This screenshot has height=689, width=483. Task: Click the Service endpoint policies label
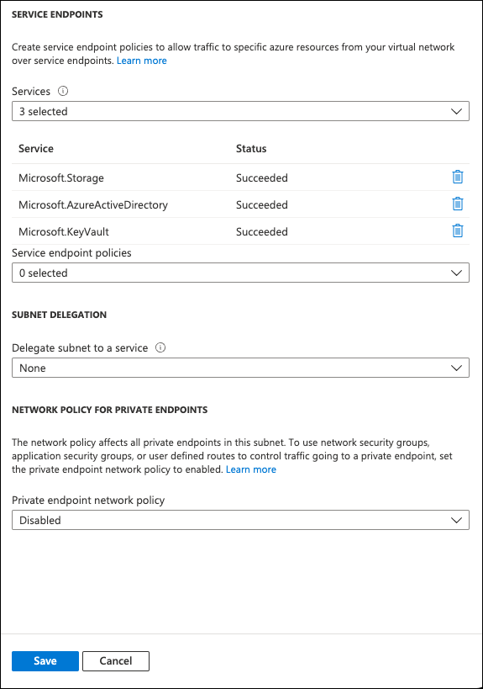coord(71,252)
